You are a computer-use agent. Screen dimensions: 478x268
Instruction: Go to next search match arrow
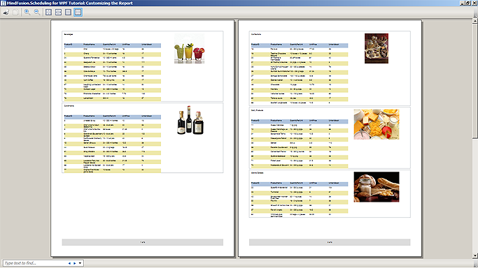(x=75, y=263)
